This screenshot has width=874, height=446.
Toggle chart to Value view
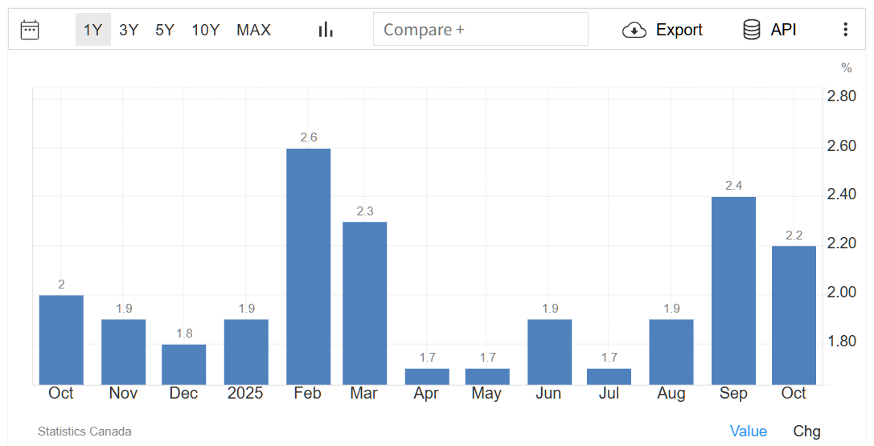[x=748, y=432]
